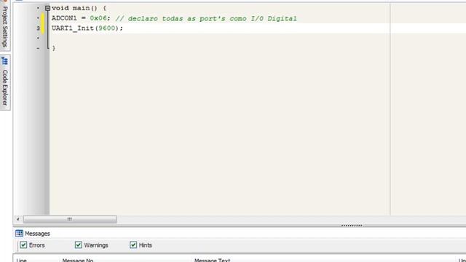Uncheck the Warnings checkbox

pos(78,245)
